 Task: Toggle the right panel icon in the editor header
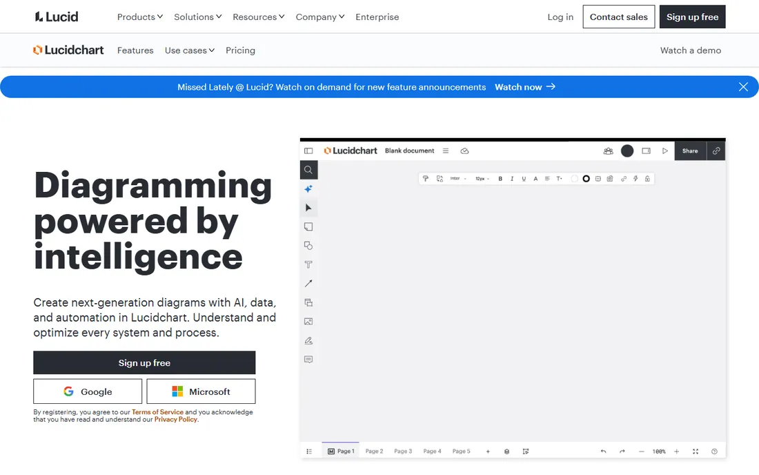647,151
